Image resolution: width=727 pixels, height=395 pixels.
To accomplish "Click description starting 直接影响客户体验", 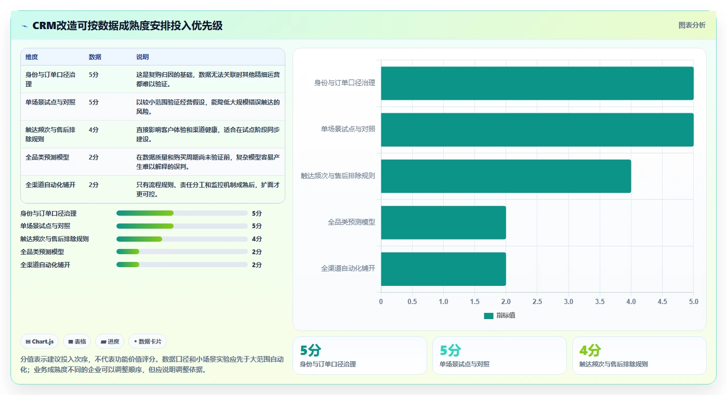I will click(208, 134).
